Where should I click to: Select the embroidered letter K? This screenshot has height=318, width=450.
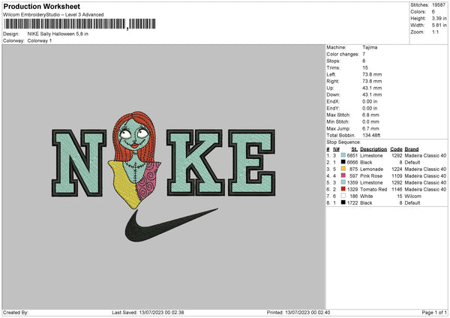pos(195,163)
